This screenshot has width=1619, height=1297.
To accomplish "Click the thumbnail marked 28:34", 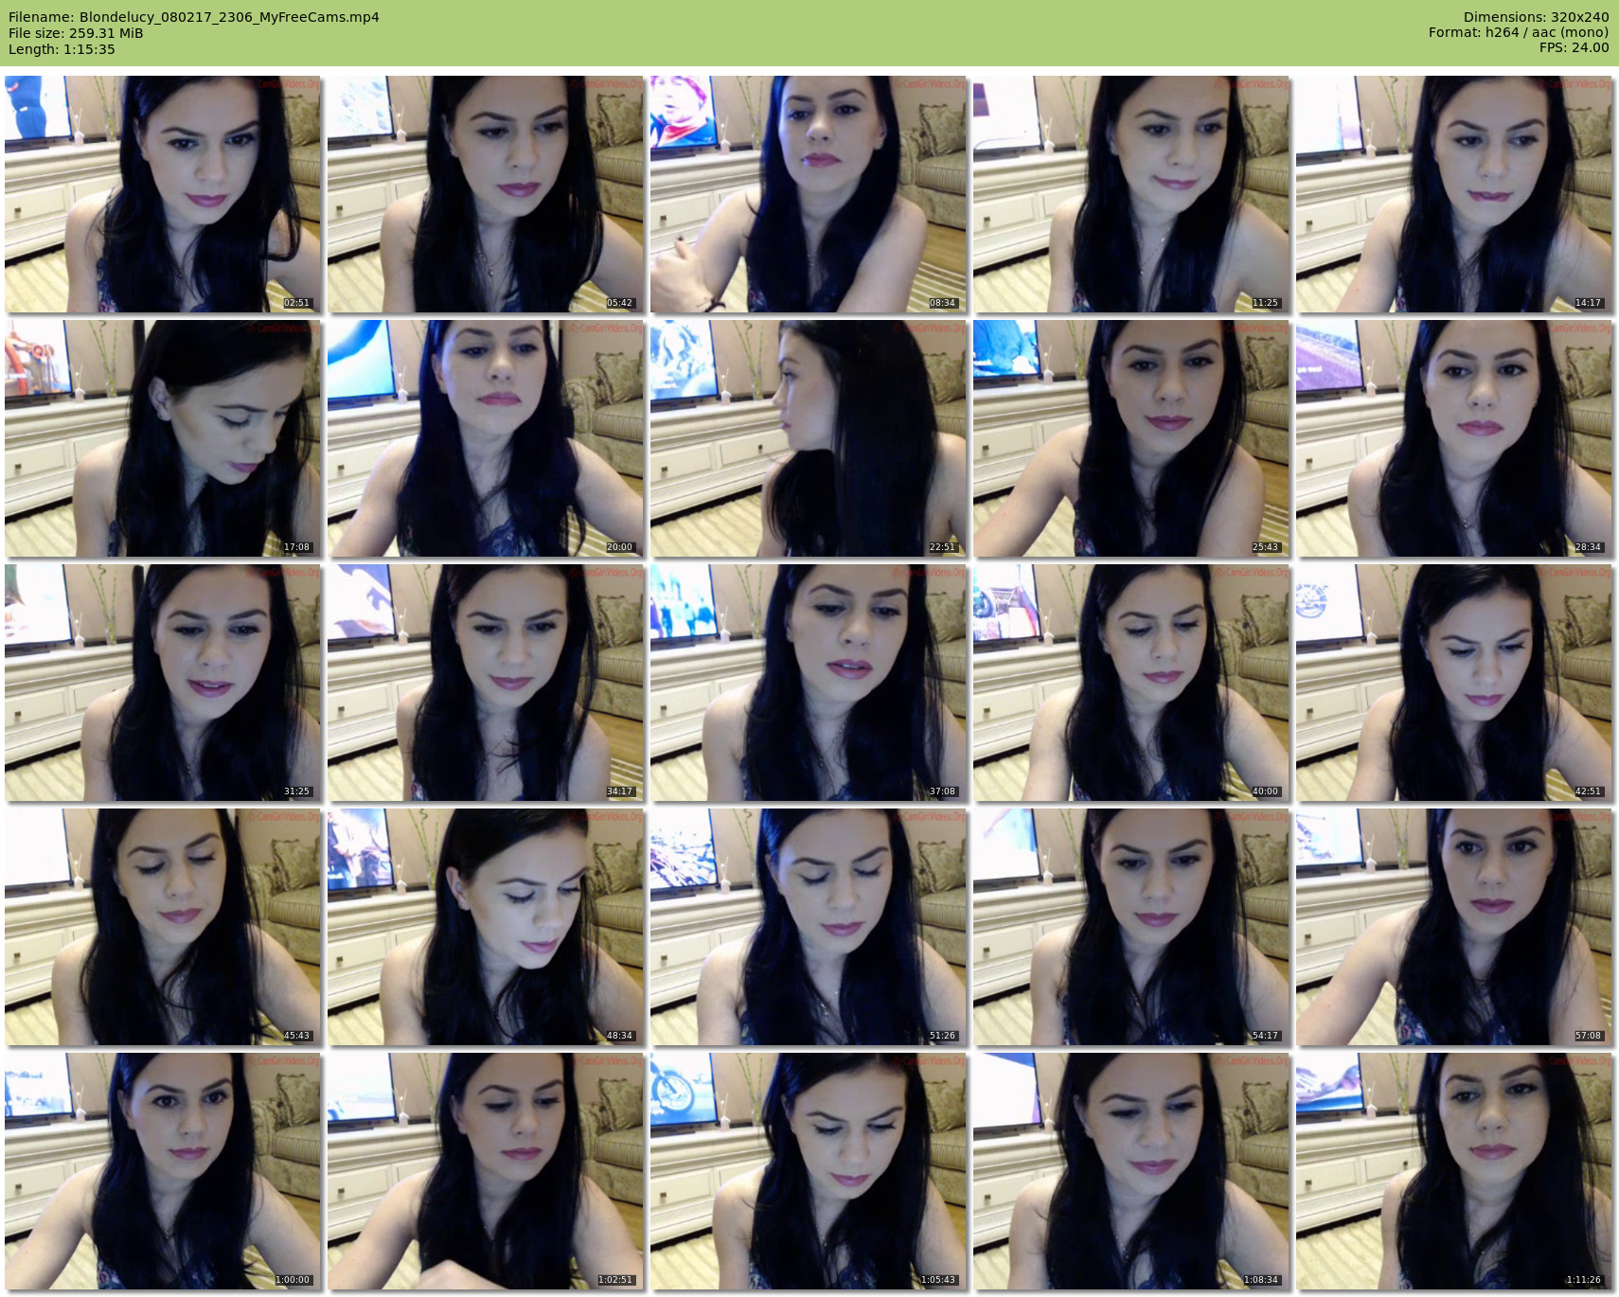I will pyautogui.click(x=1453, y=438).
